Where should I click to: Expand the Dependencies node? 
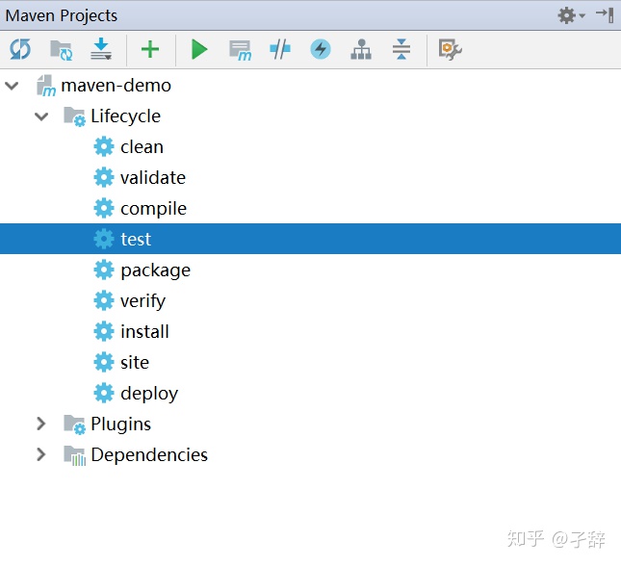(40, 454)
